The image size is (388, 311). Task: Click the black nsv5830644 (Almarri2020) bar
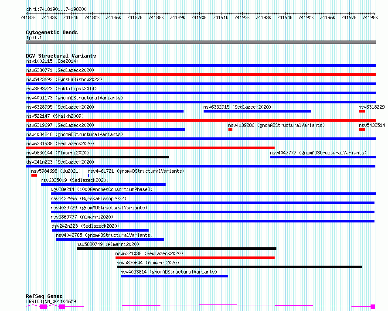click(239, 267)
